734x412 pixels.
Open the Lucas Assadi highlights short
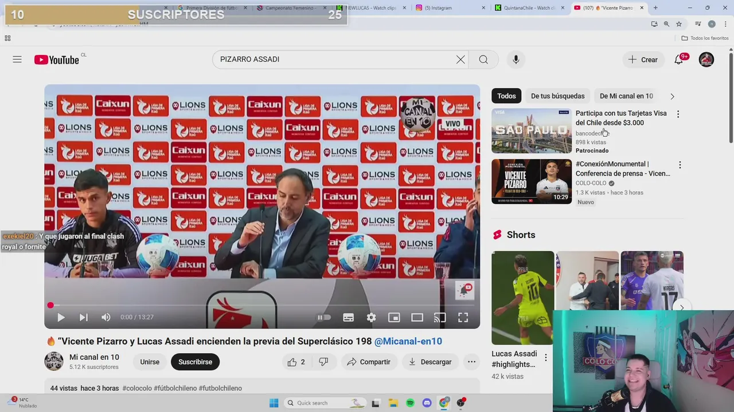523,298
